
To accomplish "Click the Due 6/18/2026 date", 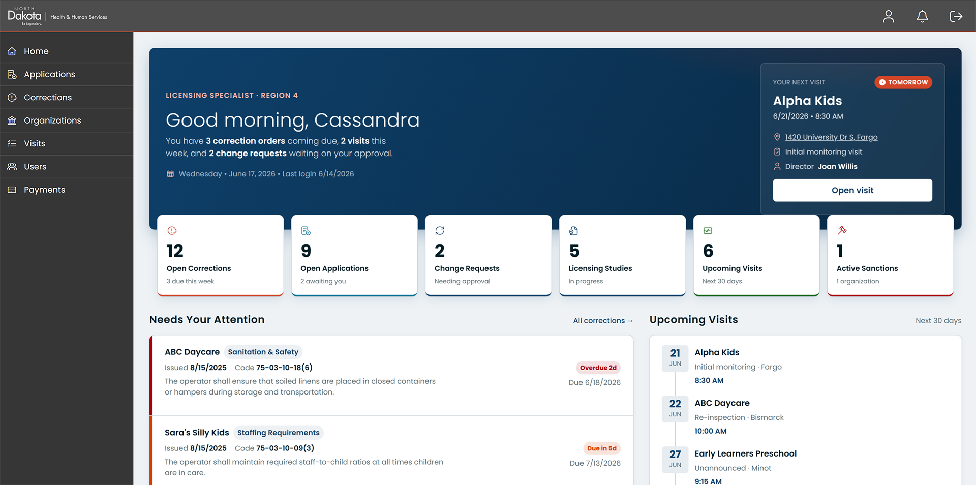I will pyautogui.click(x=594, y=383).
